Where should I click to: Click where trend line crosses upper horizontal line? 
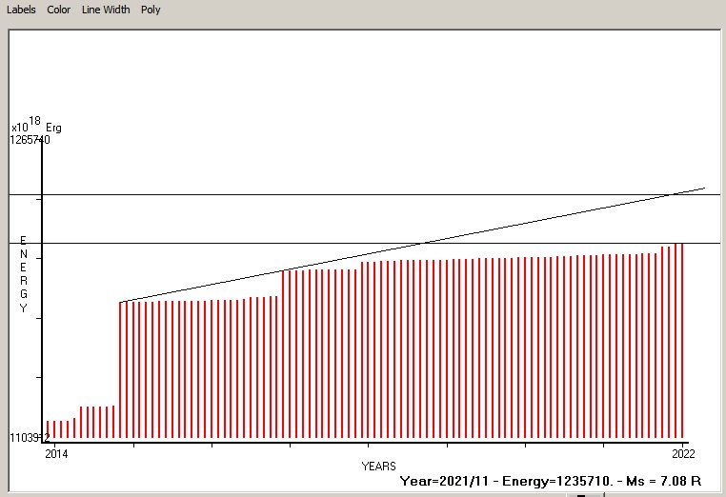[675, 194]
